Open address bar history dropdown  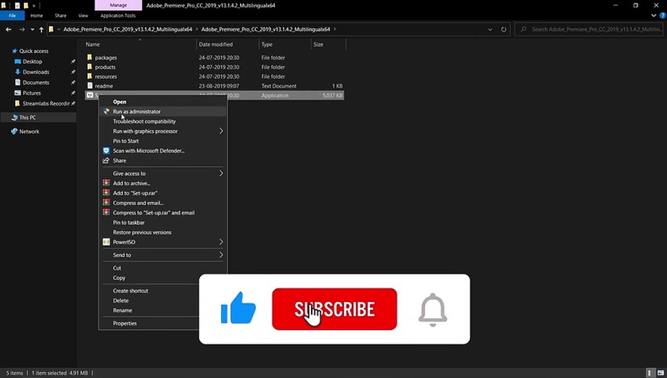[490, 29]
